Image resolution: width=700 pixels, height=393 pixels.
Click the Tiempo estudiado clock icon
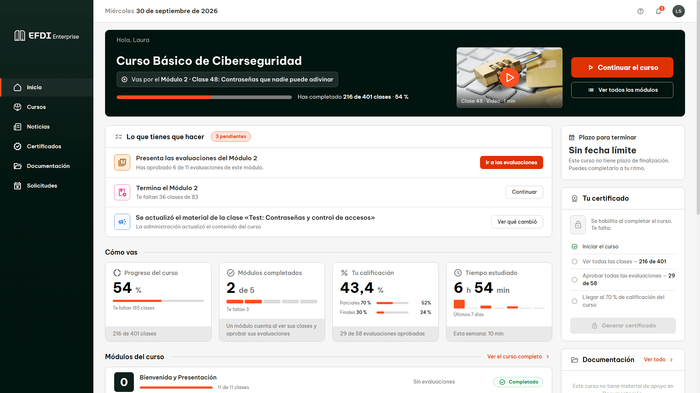click(458, 273)
